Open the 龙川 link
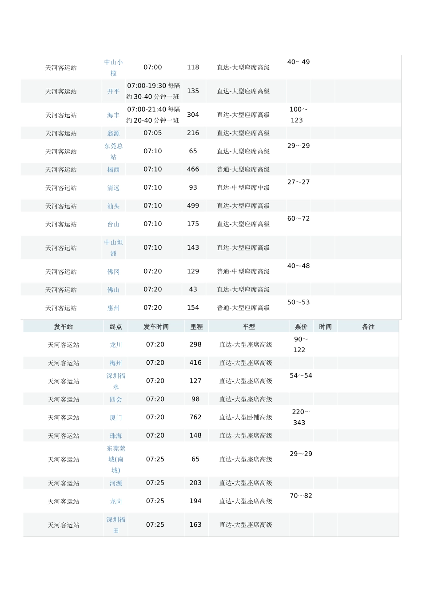Screen dimensions: 422x597 pos(116,345)
